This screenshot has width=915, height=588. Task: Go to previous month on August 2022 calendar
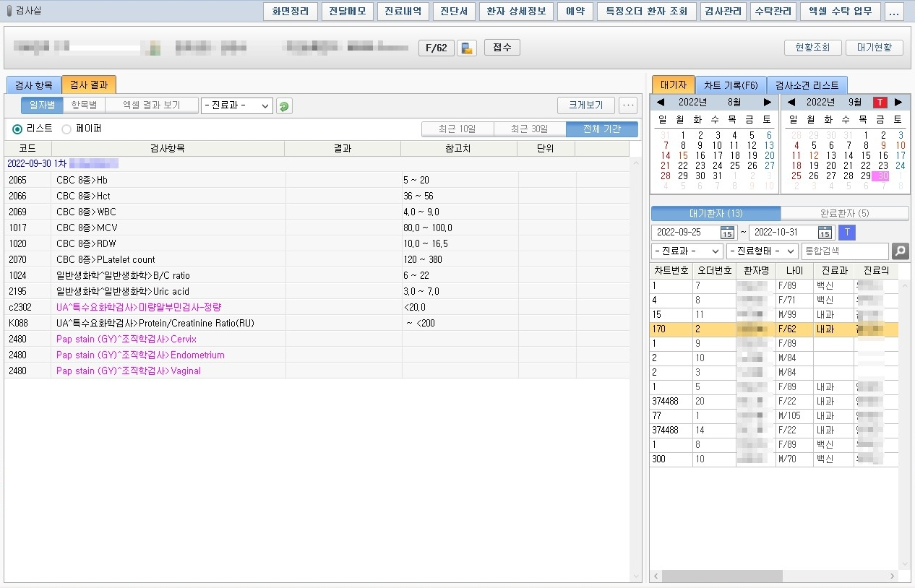[x=660, y=103]
